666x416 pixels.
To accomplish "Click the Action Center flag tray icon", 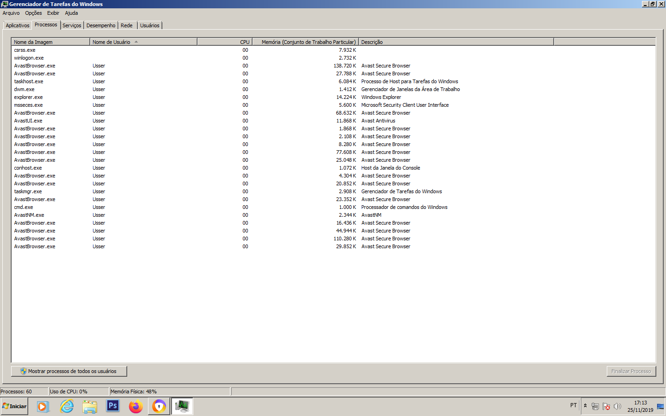I will click(x=606, y=406).
